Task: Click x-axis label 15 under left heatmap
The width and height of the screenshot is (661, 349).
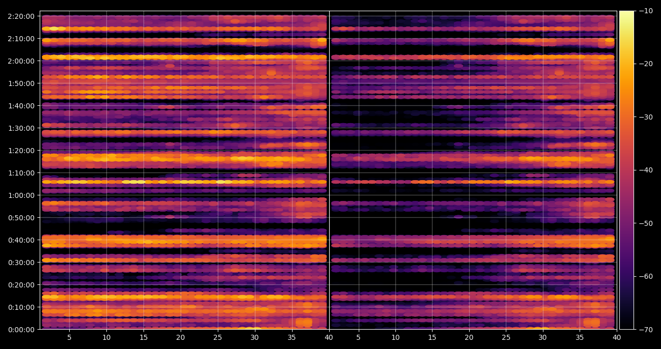Action: (143, 337)
